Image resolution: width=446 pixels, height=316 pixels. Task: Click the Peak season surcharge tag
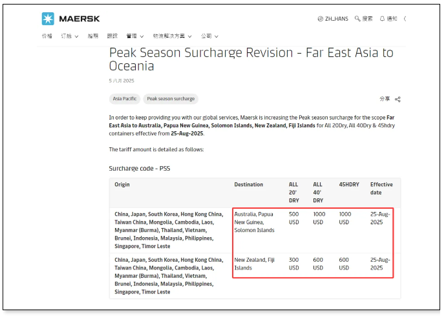tap(171, 99)
